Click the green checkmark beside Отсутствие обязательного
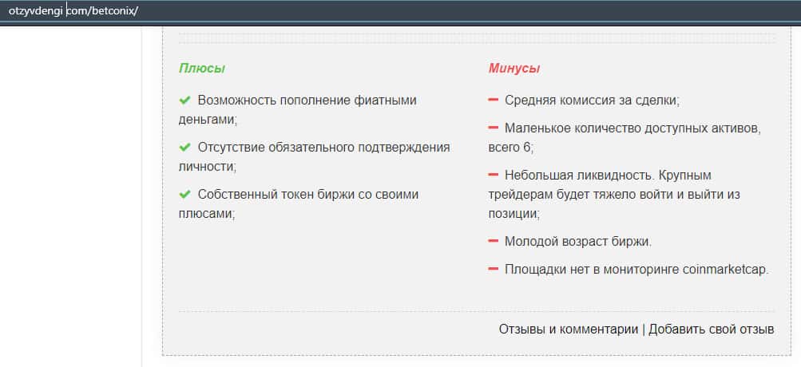 [184, 148]
